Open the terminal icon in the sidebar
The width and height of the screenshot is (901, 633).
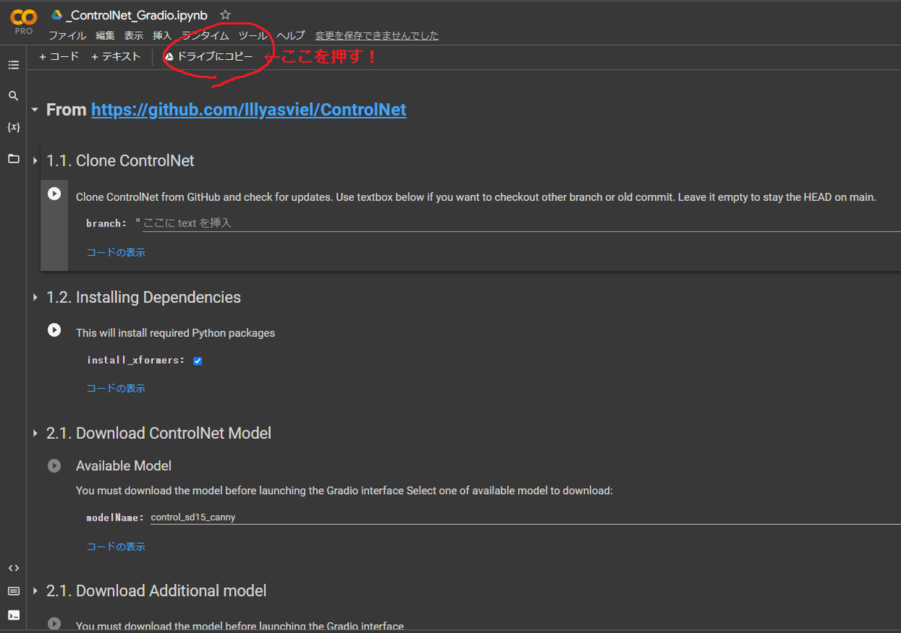click(14, 615)
